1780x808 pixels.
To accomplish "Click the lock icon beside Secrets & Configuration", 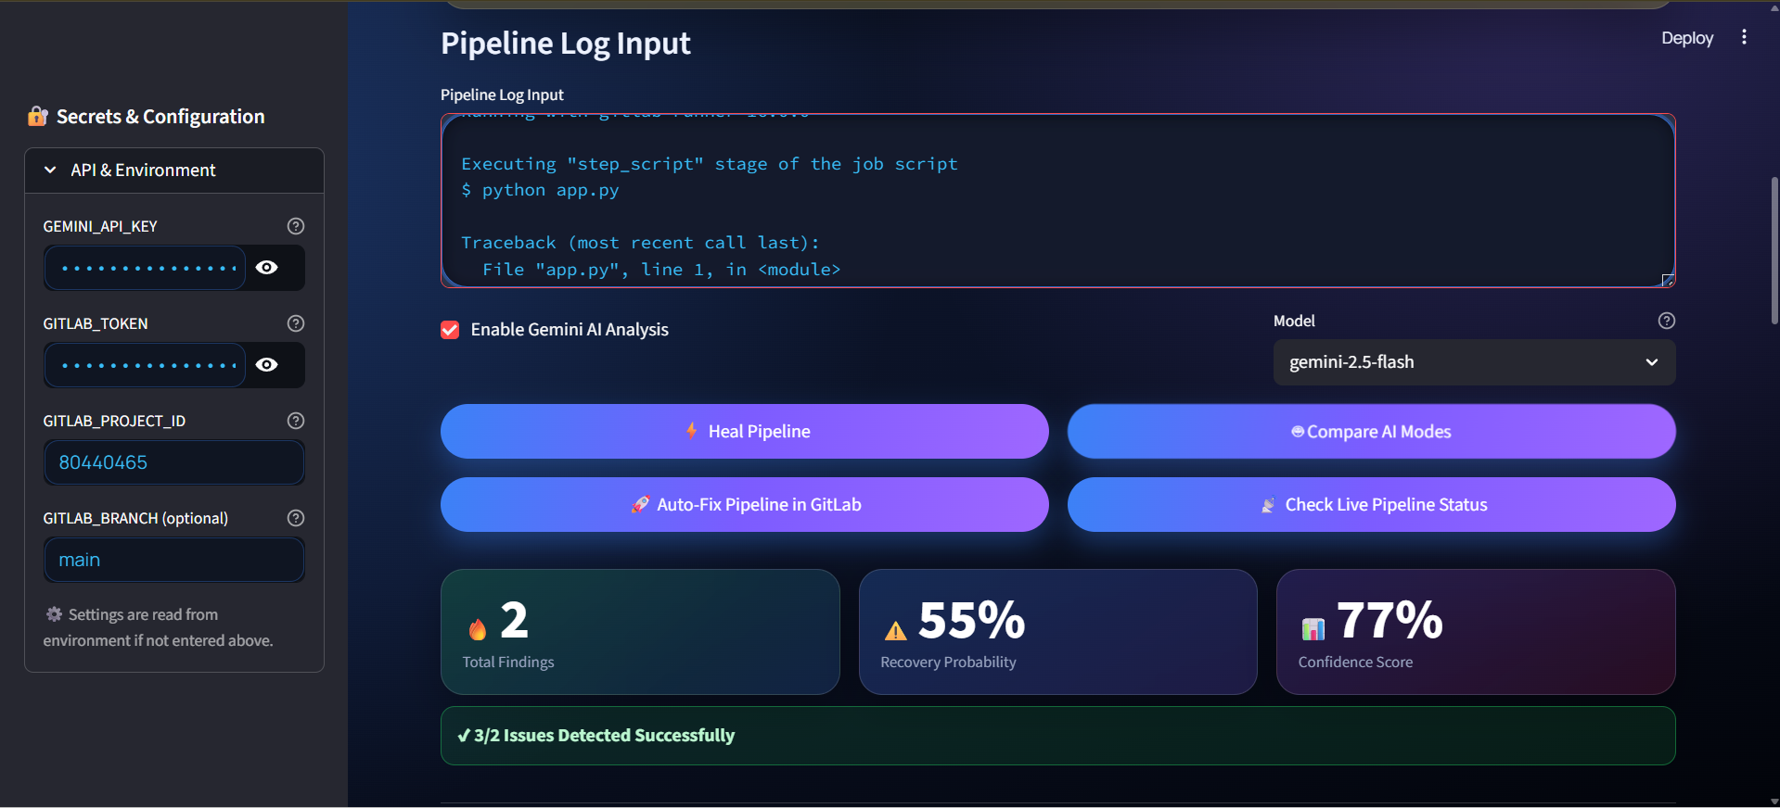I will pyautogui.click(x=37, y=116).
